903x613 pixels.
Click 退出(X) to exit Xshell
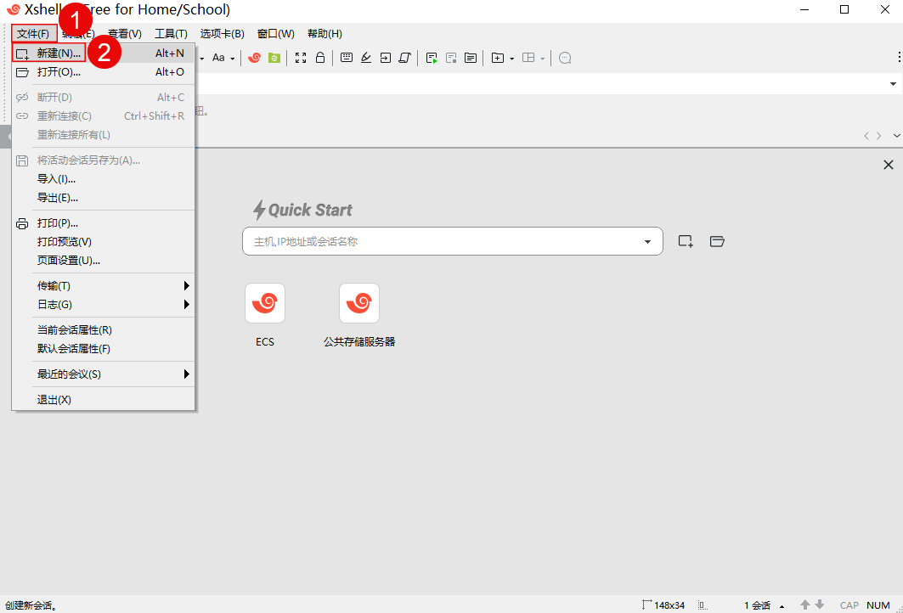click(x=54, y=400)
